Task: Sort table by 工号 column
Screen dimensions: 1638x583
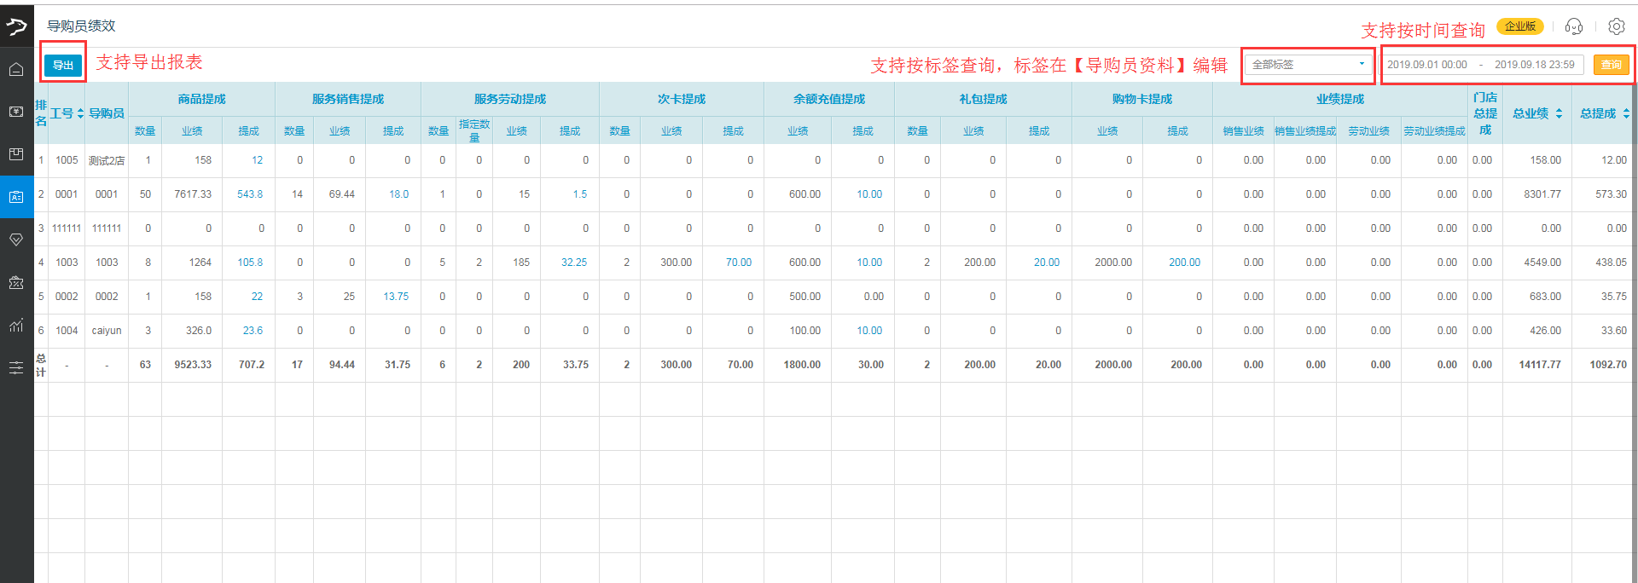Action: (x=67, y=113)
